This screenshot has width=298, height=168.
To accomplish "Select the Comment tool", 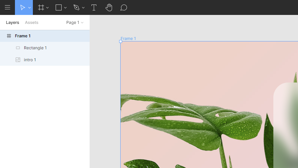I will click(124, 7).
